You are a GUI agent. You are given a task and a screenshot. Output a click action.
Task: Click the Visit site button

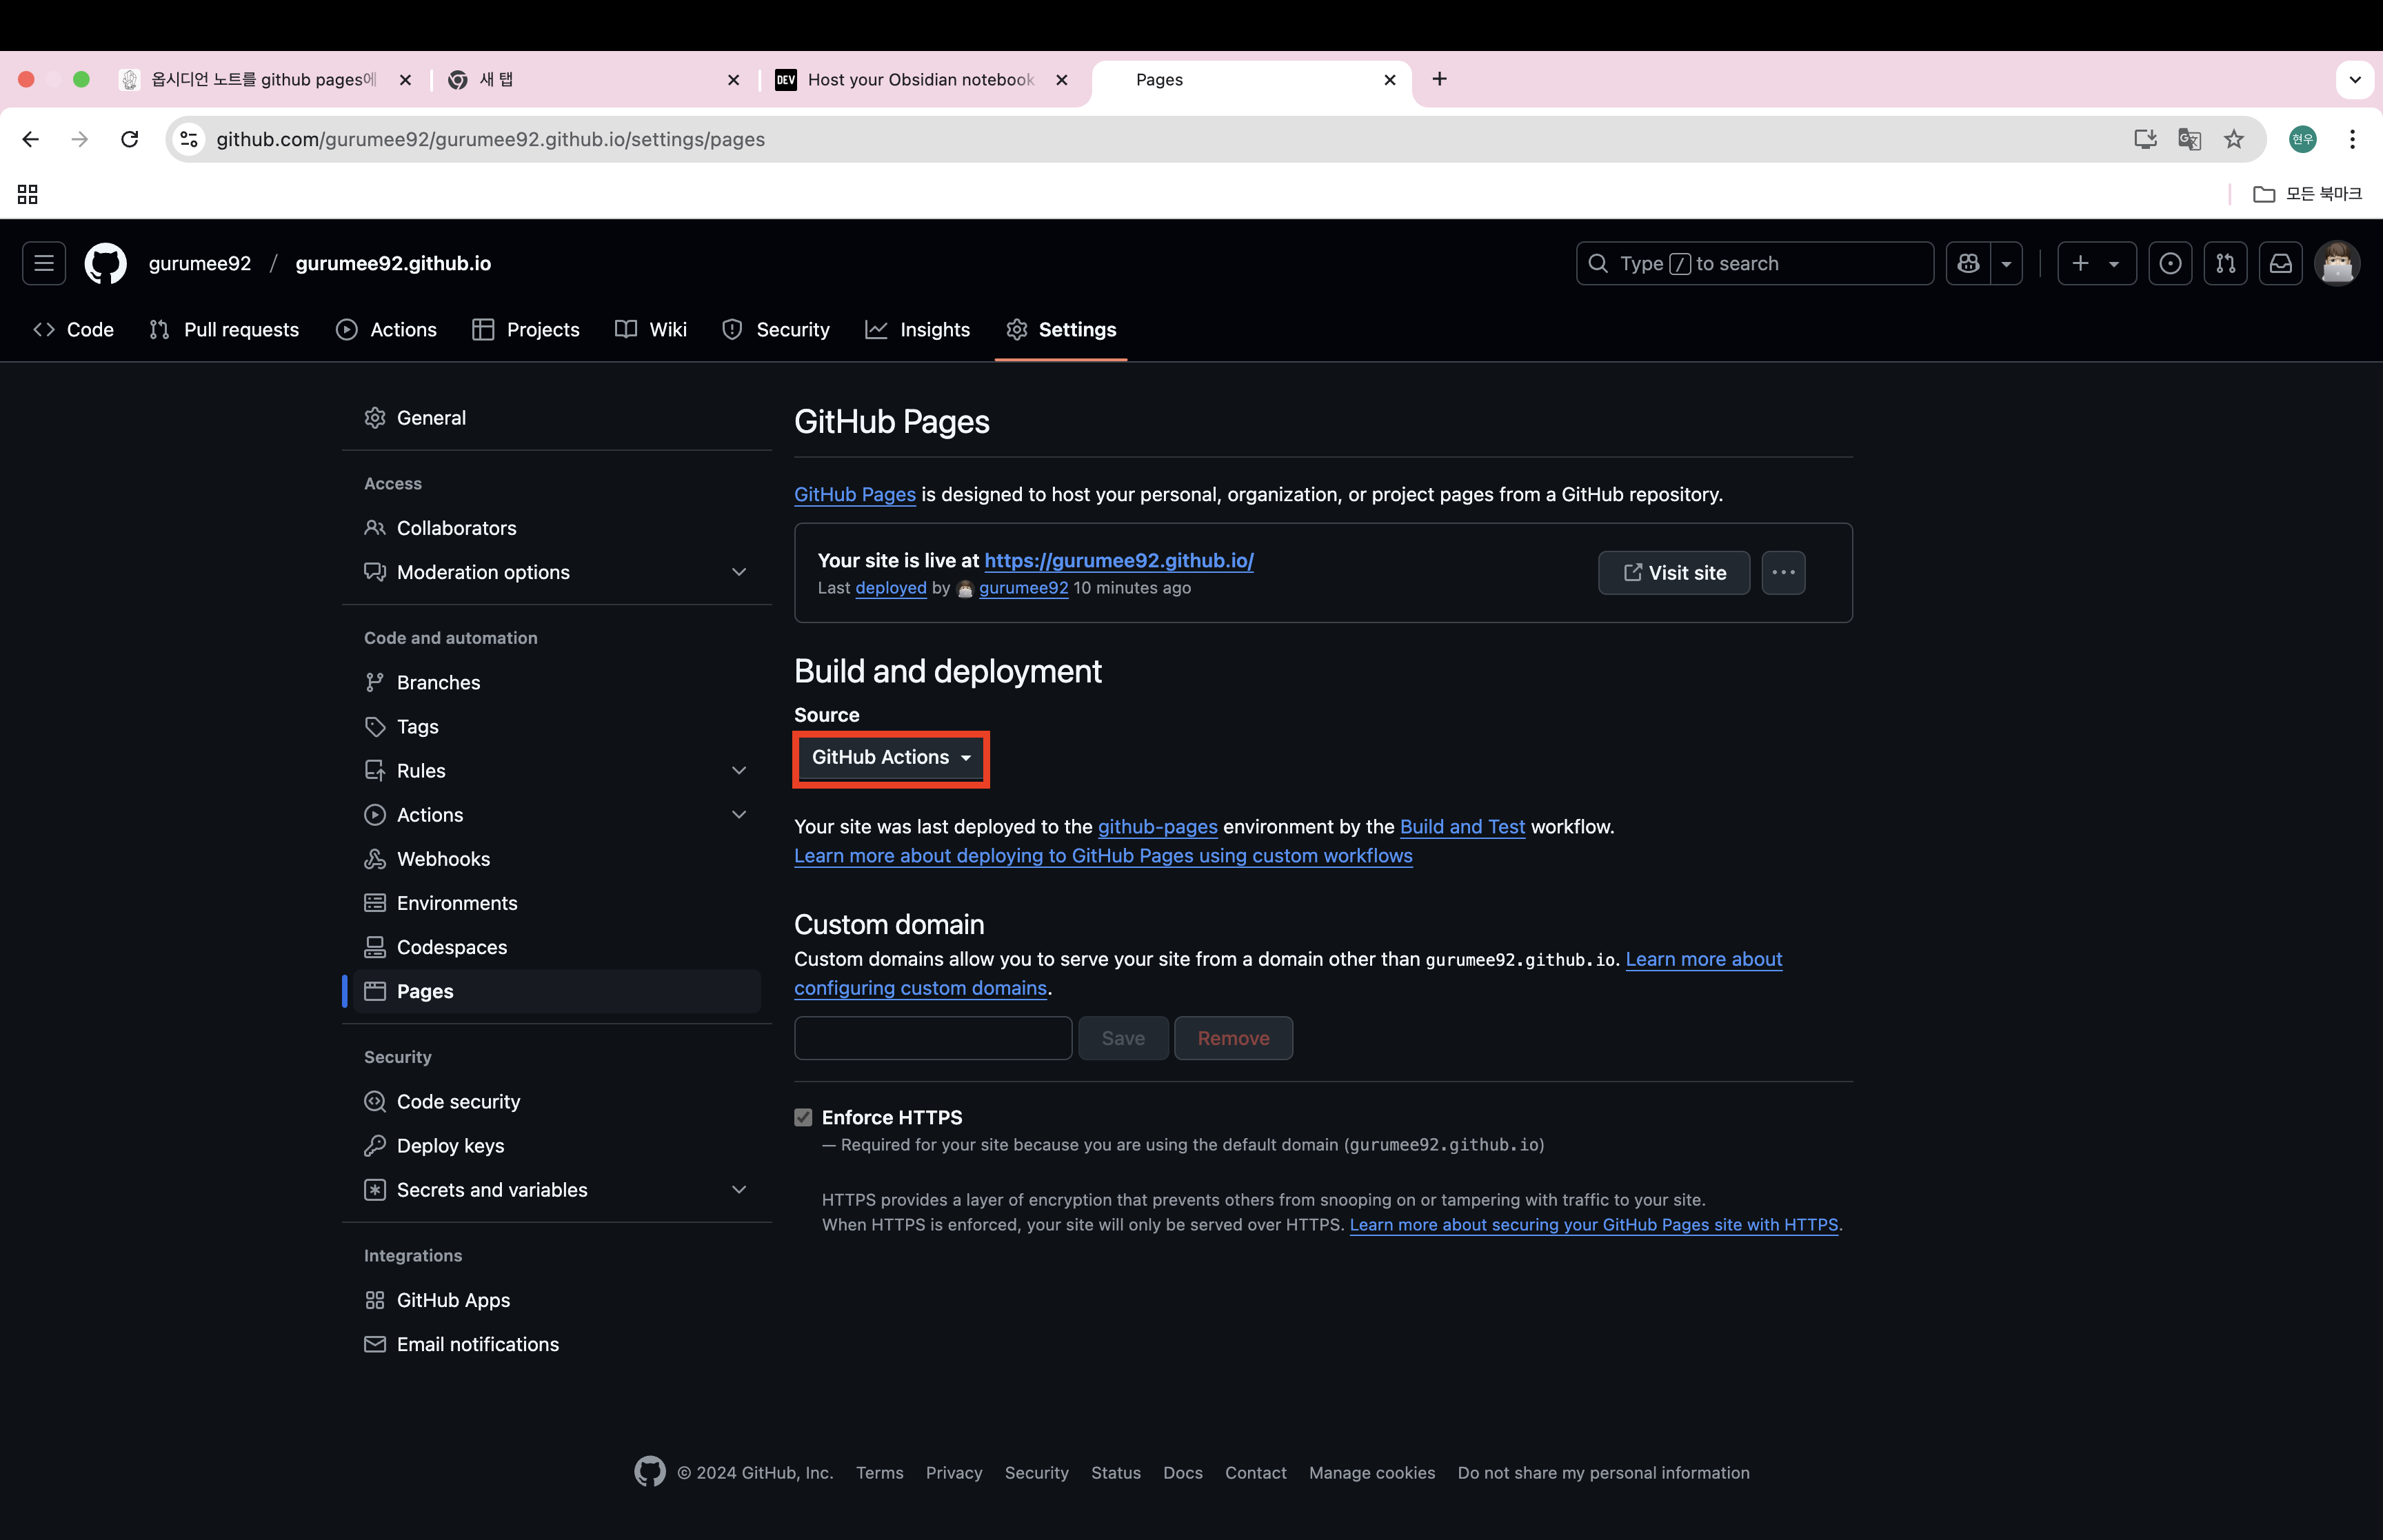(x=1674, y=573)
